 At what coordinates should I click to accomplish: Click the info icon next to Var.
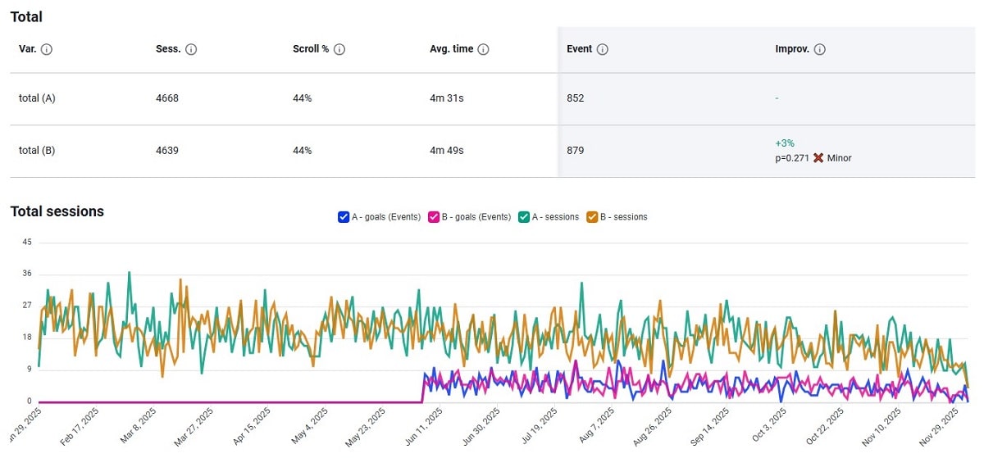tap(47, 49)
